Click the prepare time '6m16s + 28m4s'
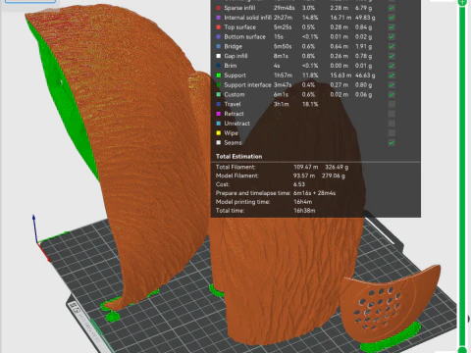The image size is (471, 353). (314, 193)
